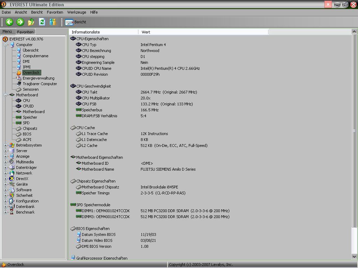Screen dimensions: 358x268
Task: Click the users toolbar icon
Action: click(x=53, y=22)
